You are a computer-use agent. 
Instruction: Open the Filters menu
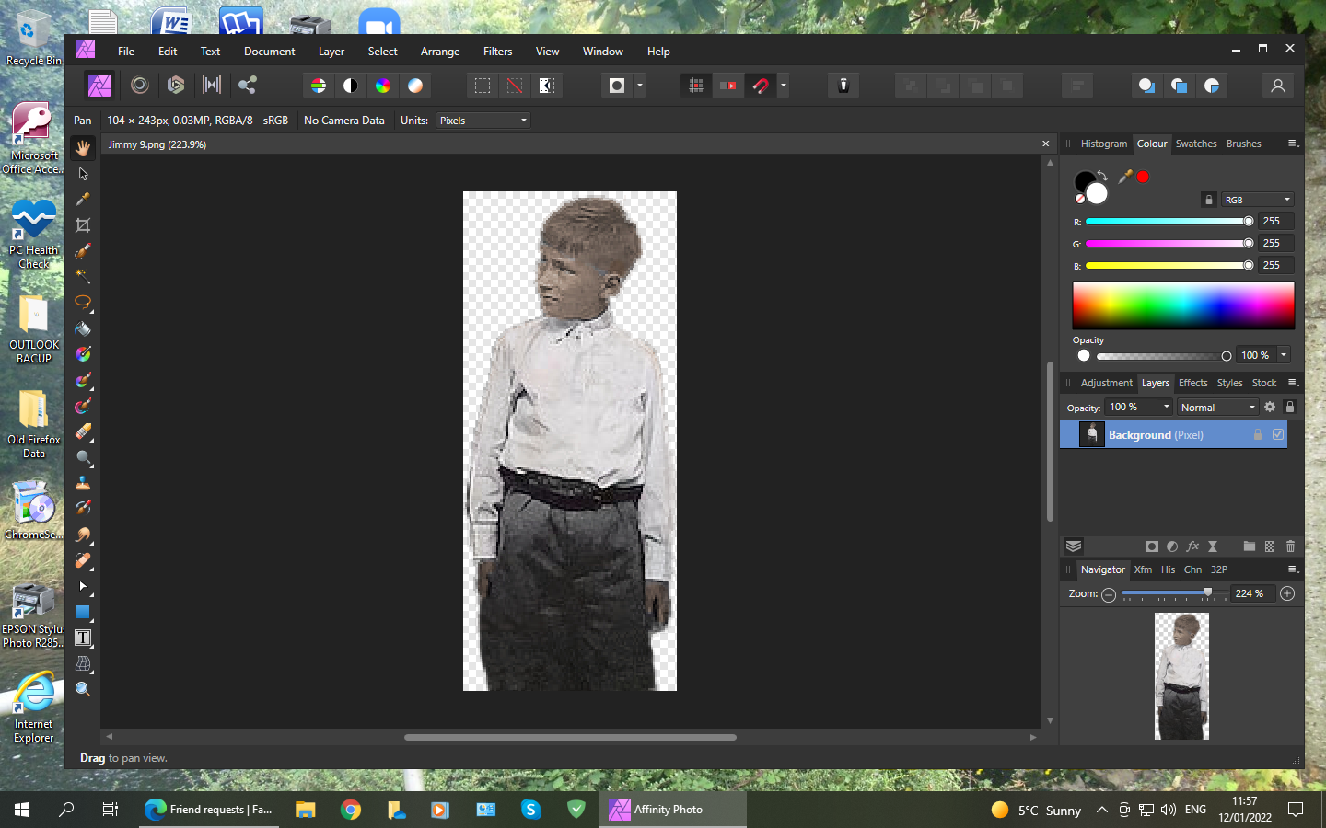tap(497, 52)
